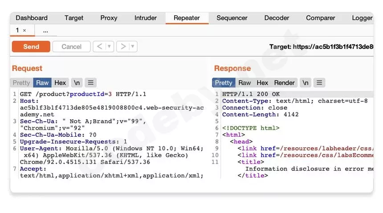The image size is (383, 213).
Task: Open the forward history dropdown arrow
Action: (133, 47)
